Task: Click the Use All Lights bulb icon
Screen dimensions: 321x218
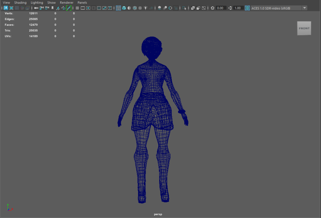Action: point(145,8)
